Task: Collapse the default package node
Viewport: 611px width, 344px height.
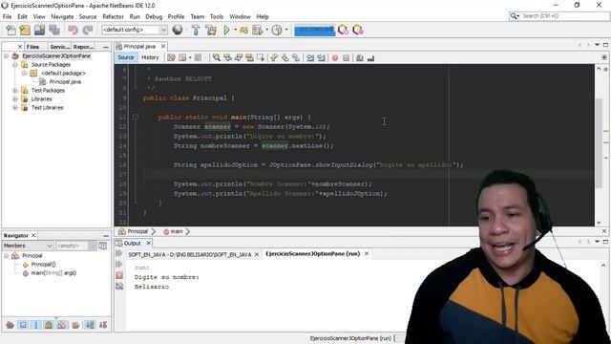Action: (24, 74)
